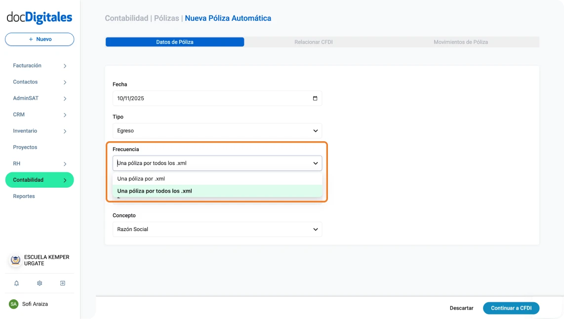The height and width of the screenshot is (319, 564).
Task: Open the Movimientos de Póliza tab
Action: tap(461, 42)
